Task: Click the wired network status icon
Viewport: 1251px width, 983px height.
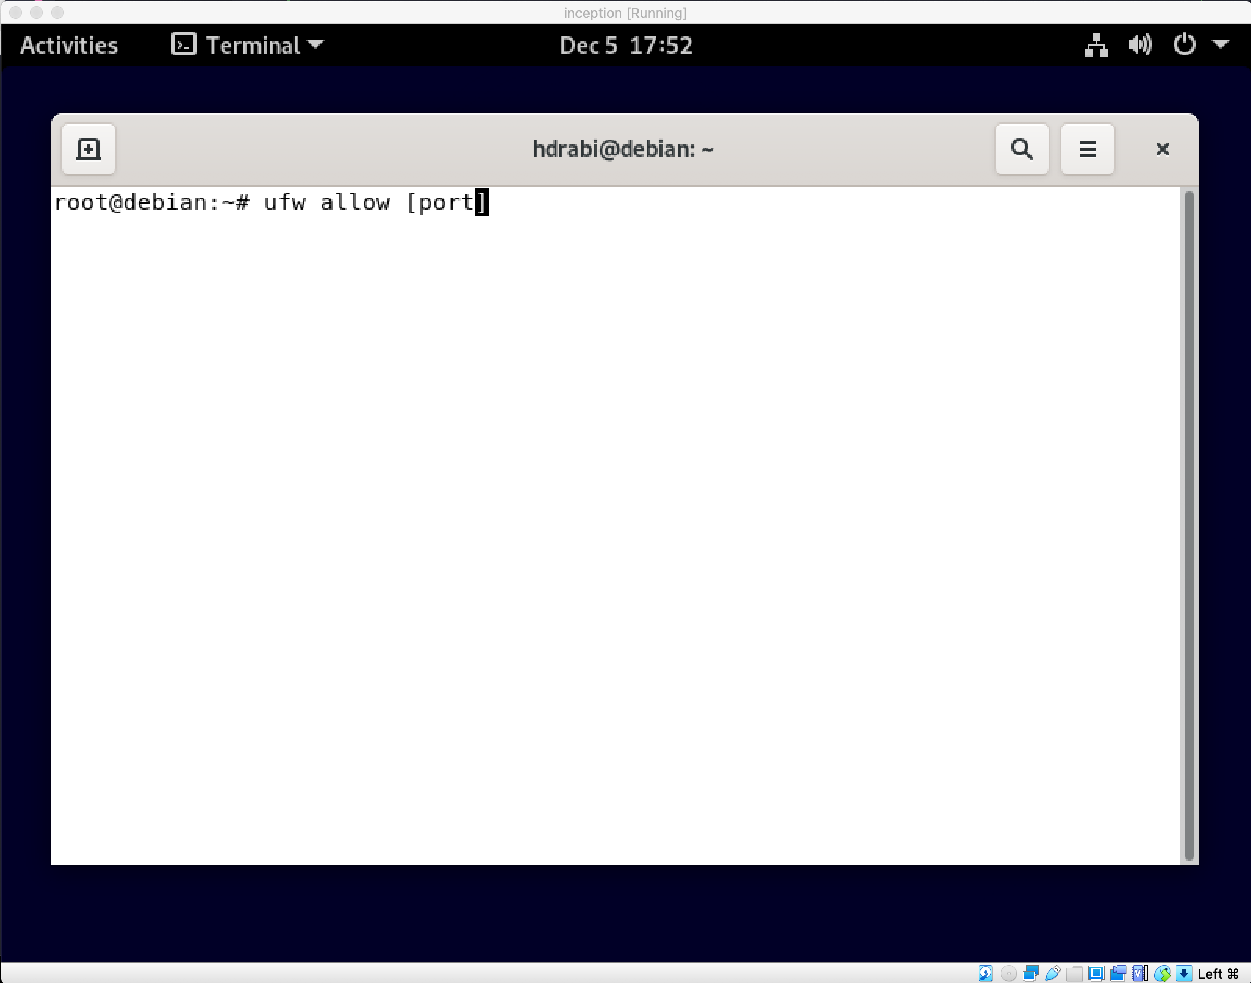Action: tap(1096, 45)
